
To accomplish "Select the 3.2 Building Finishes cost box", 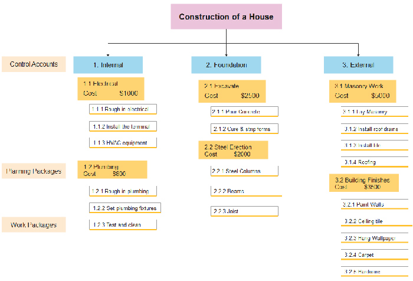I will coord(364,183).
